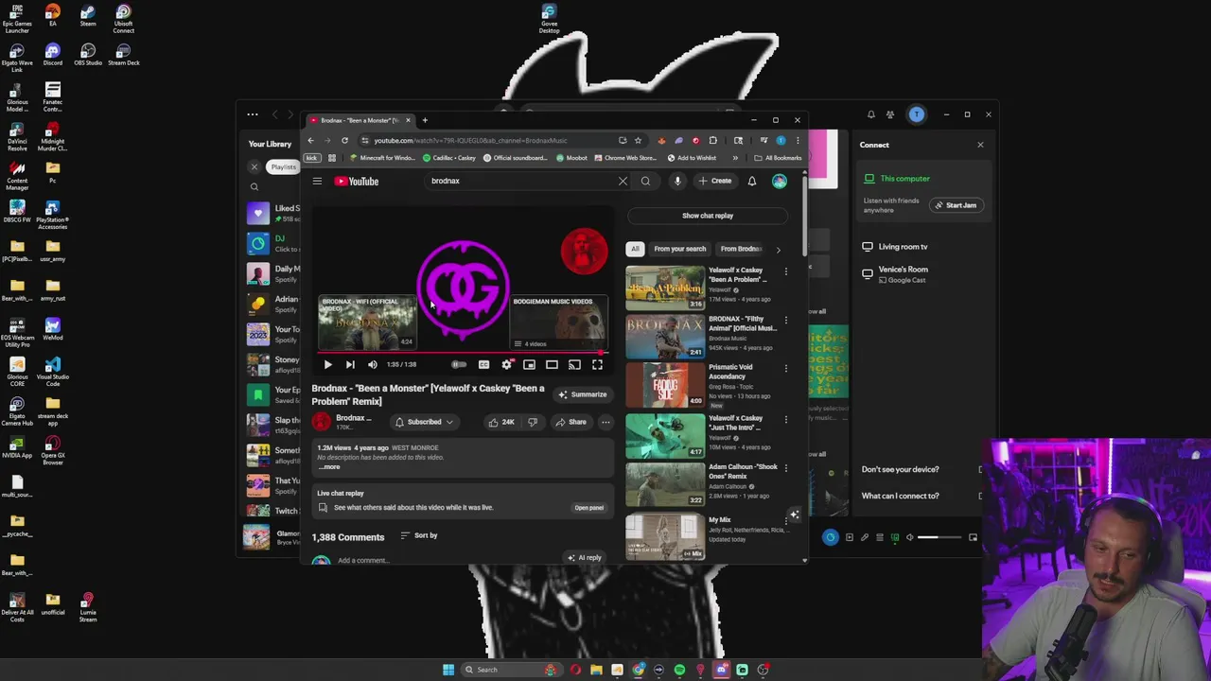The width and height of the screenshot is (1211, 681).
Task: Open All Bookmarks folder
Action: 777,158
